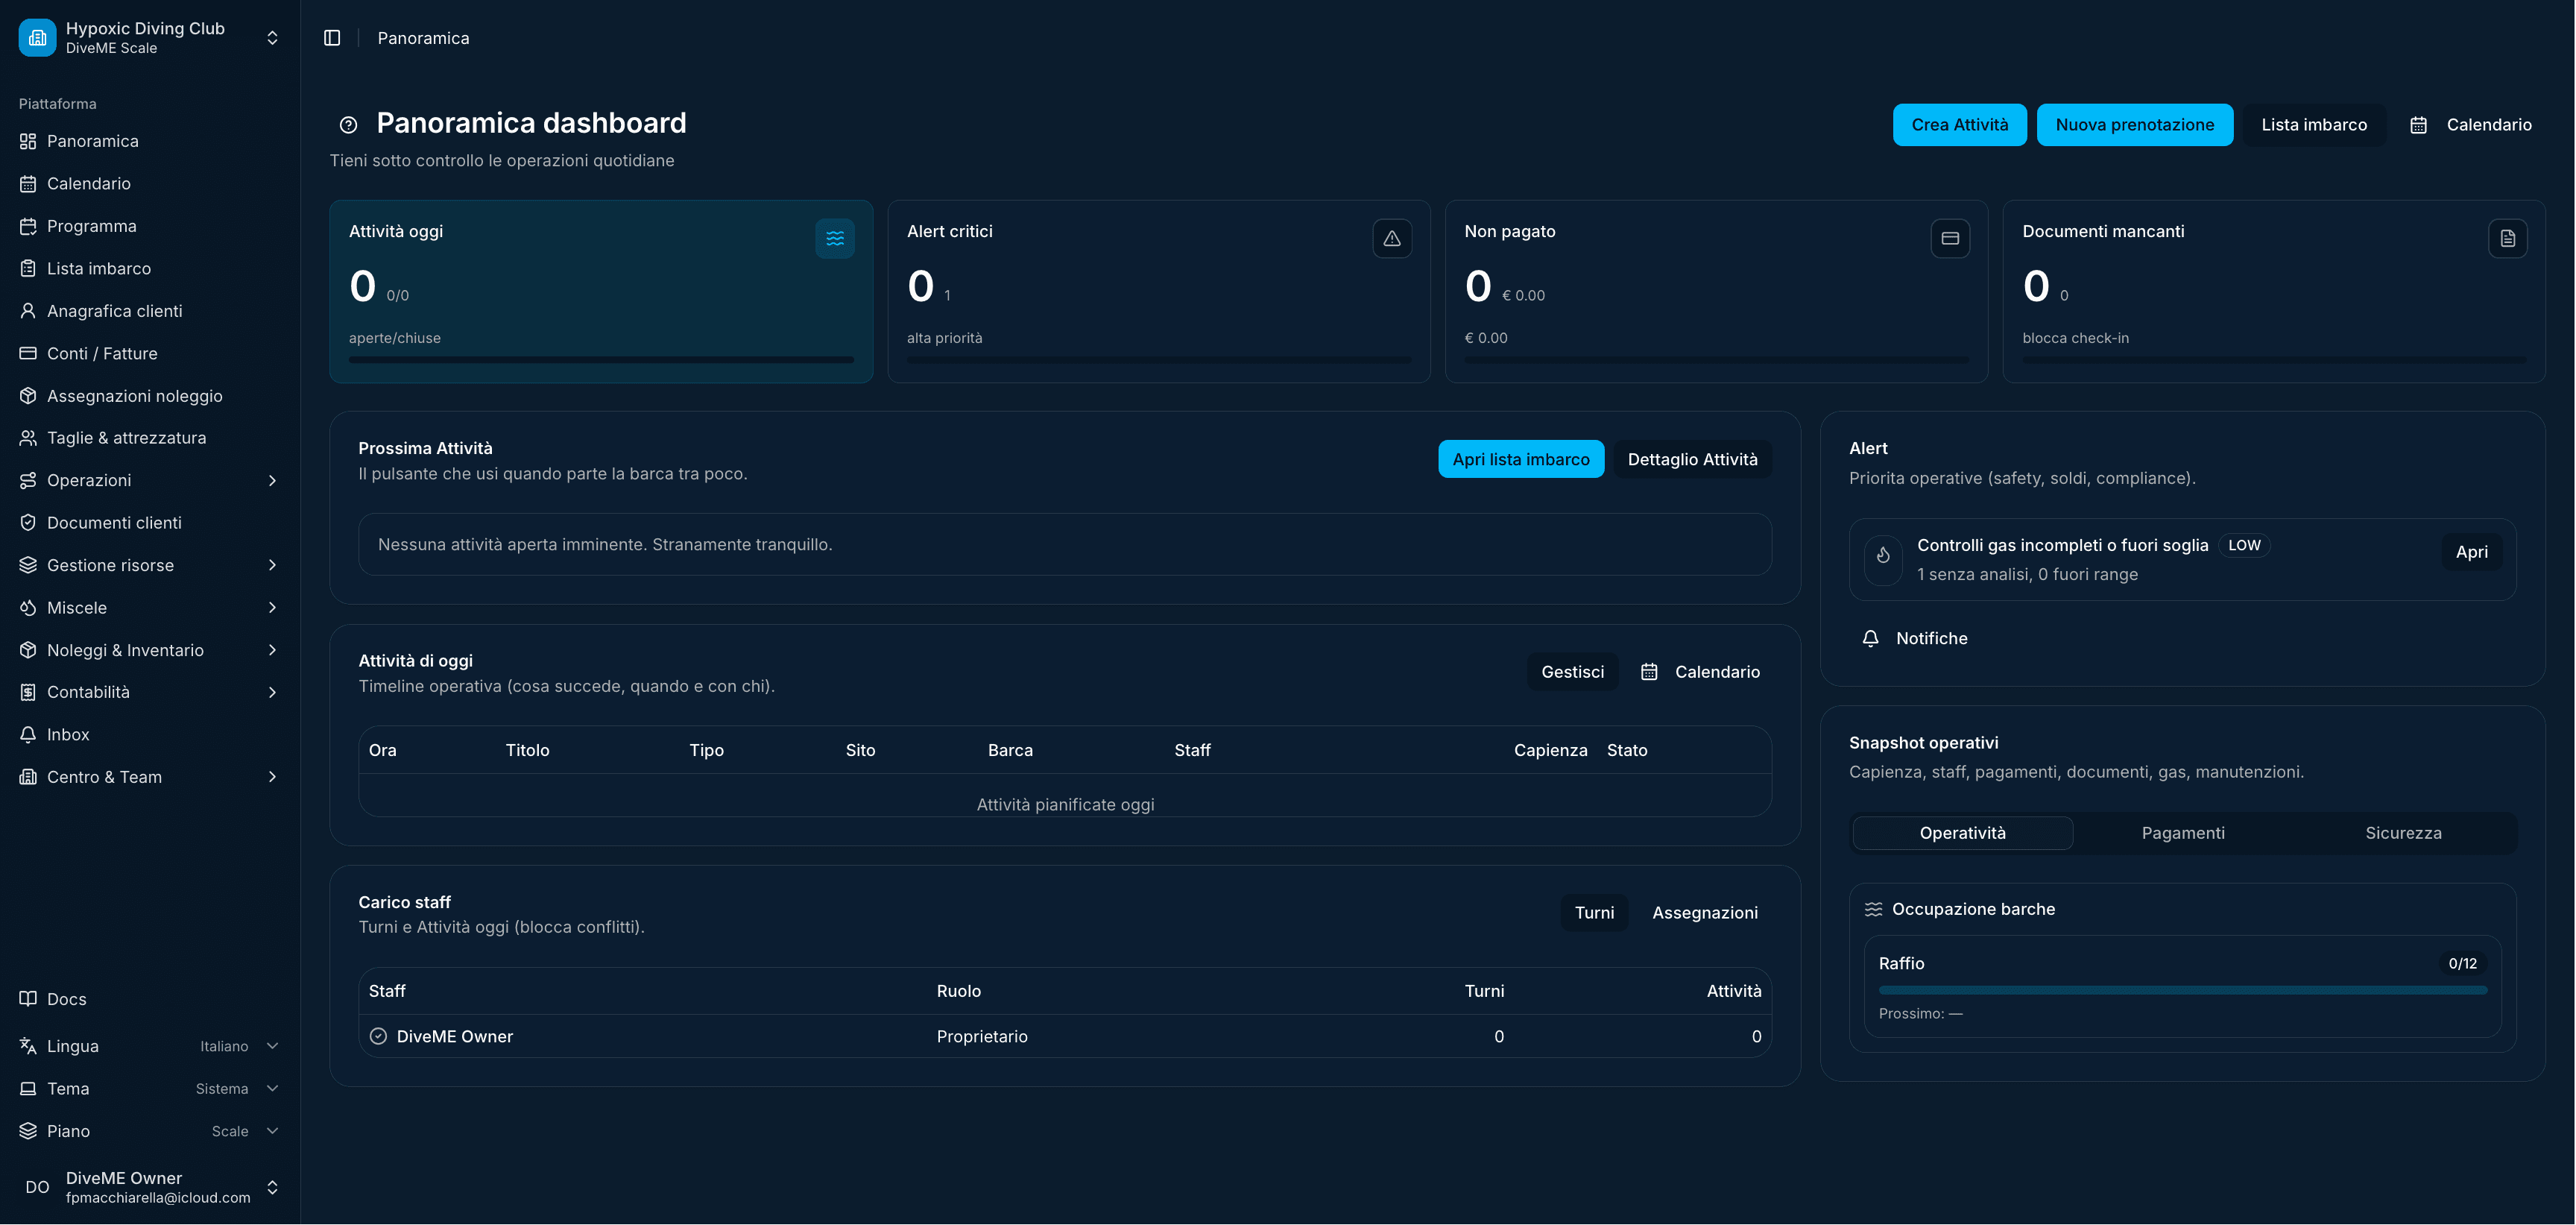
Task: Click Dettaglio Attività button
Action: tap(1692, 460)
